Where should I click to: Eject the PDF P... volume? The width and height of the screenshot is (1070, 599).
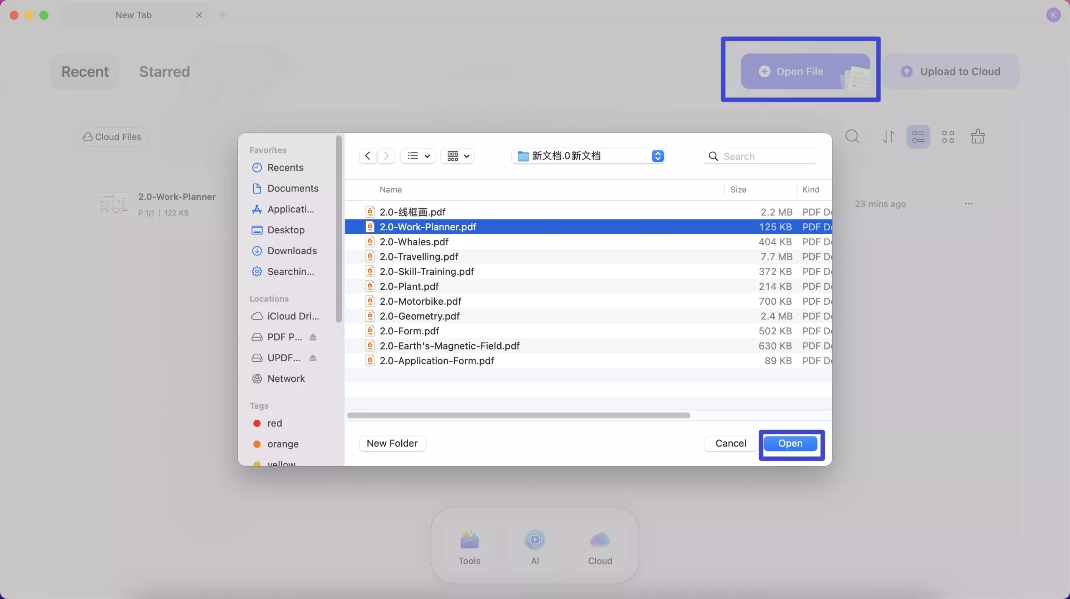313,337
